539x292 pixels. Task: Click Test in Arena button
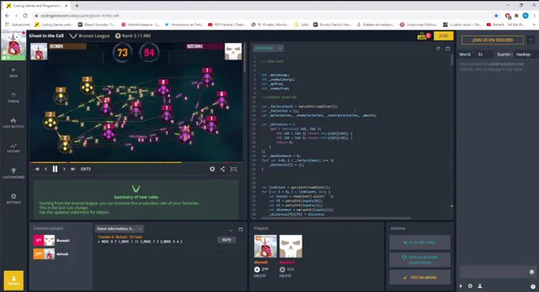420,277
